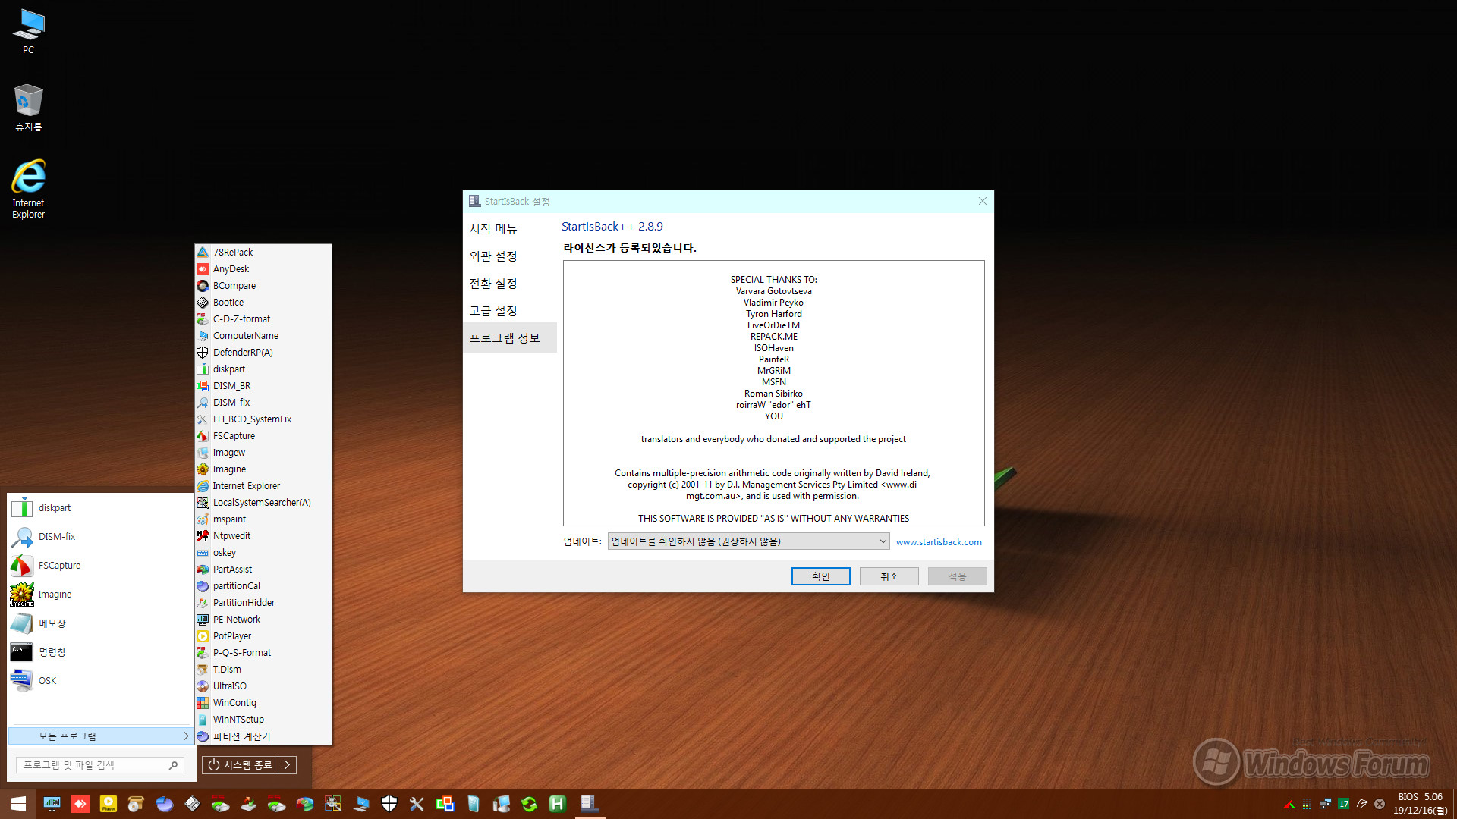Open WinNTSetup in programs list
This screenshot has width=1457, height=819.
click(263, 720)
